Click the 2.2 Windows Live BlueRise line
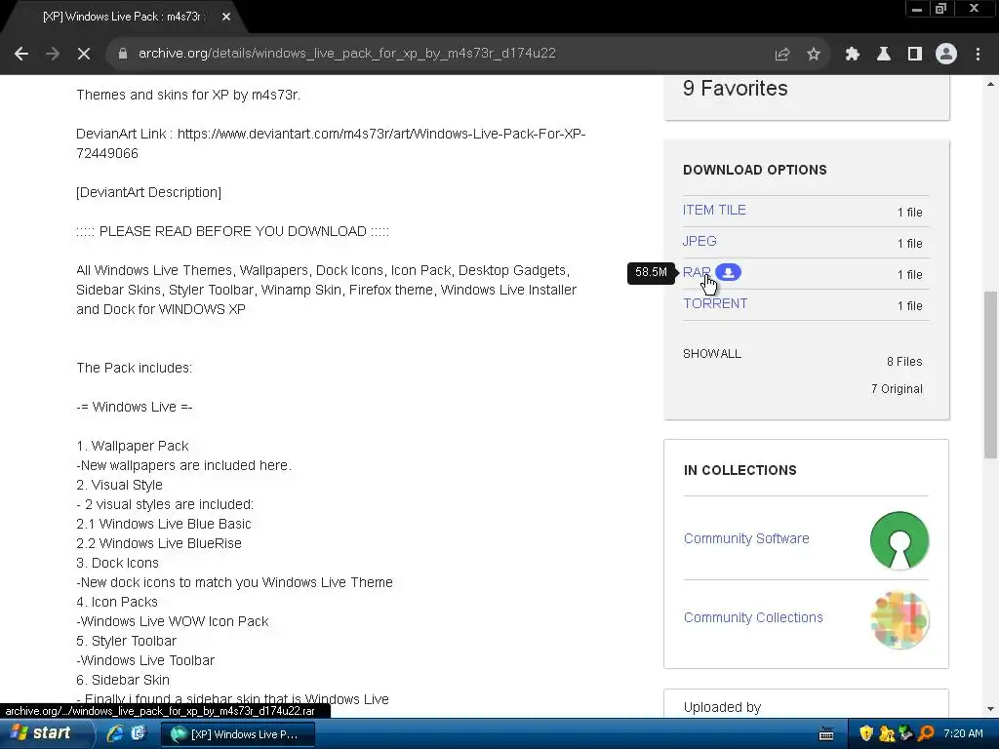Screen dimensions: 999x749 click(x=159, y=544)
